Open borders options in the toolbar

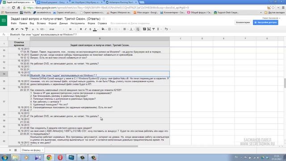110,29
